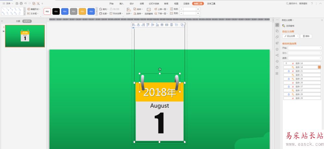Image resolution: width=324 pixels, height=149 pixels.
Task: Click the Save icon in quick access toolbar
Action: tap(17, 4)
